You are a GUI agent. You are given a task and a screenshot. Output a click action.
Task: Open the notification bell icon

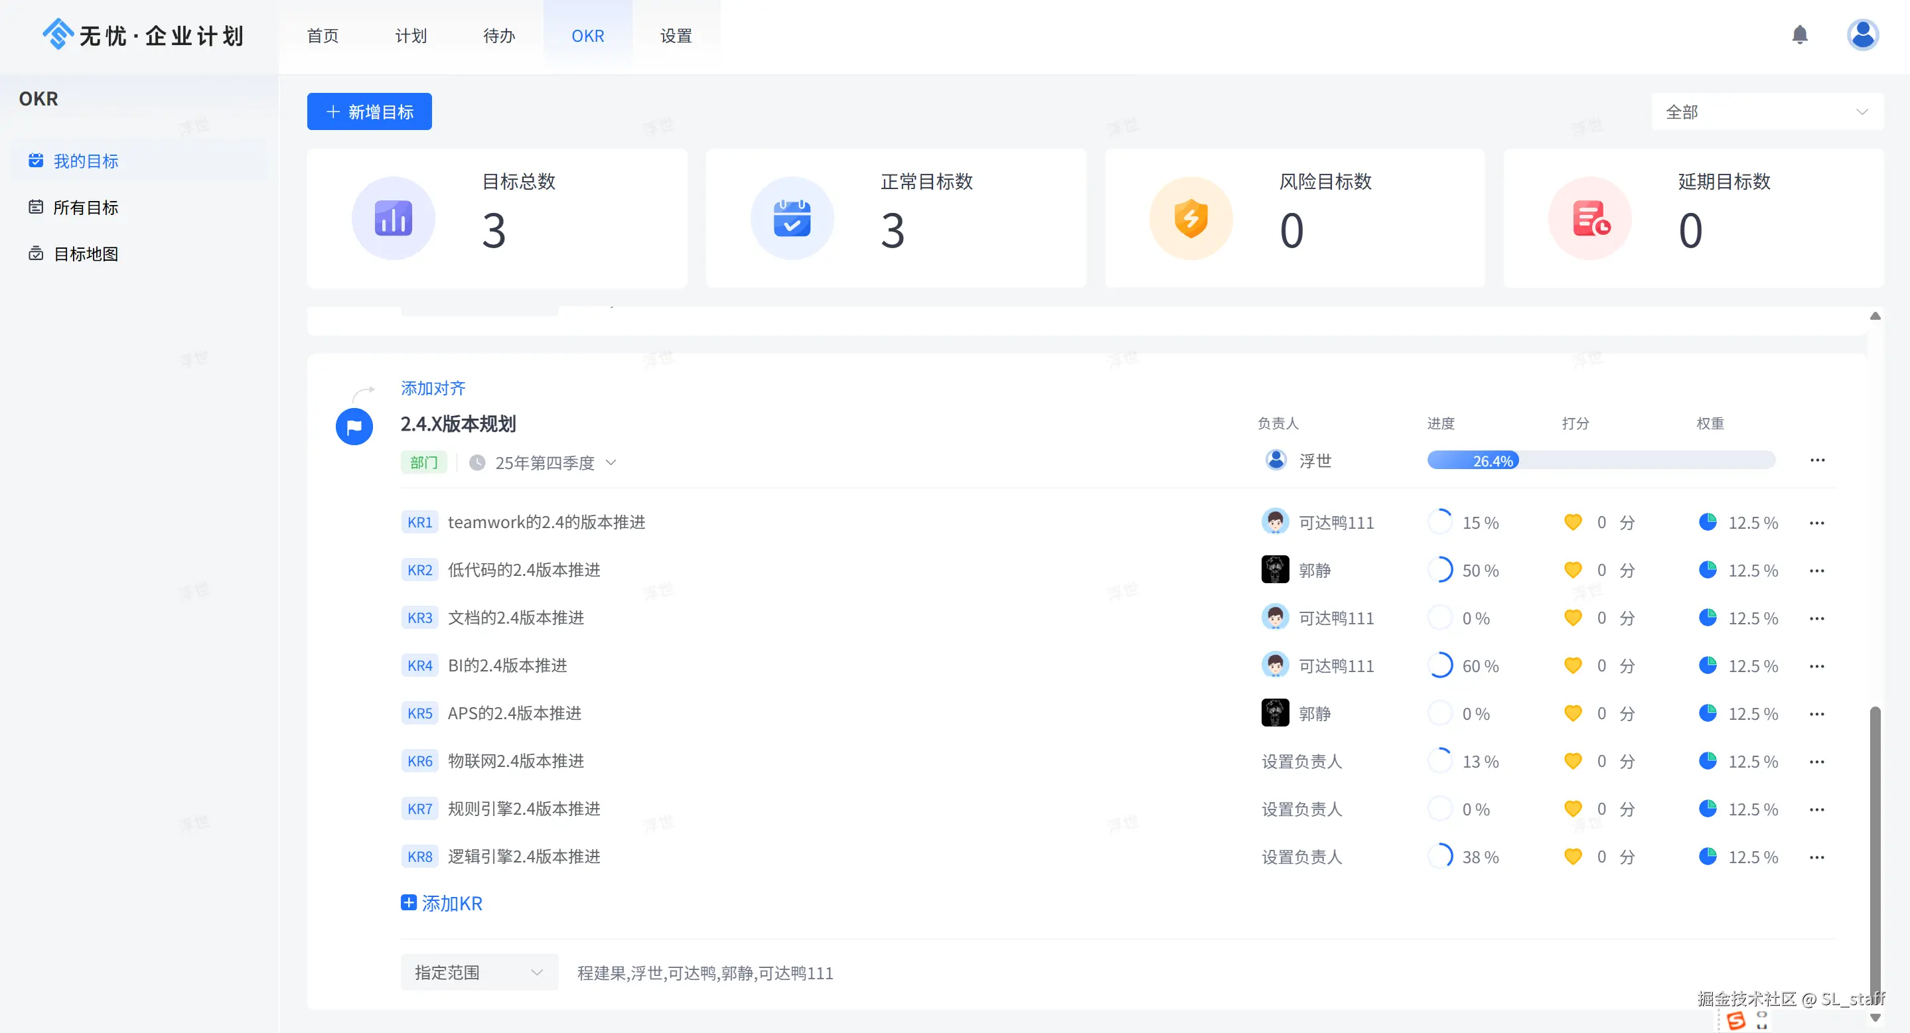[1800, 34]
